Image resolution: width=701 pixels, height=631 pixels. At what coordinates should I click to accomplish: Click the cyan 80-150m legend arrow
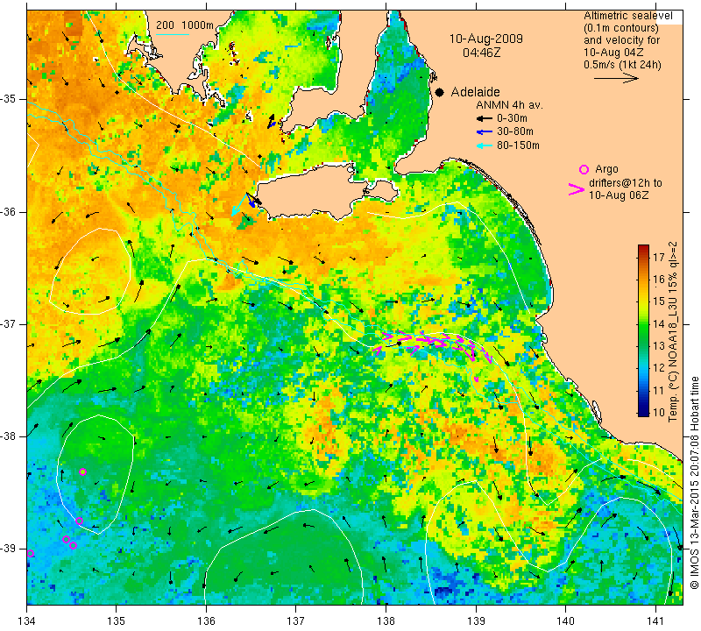click(x=484, y=145)
